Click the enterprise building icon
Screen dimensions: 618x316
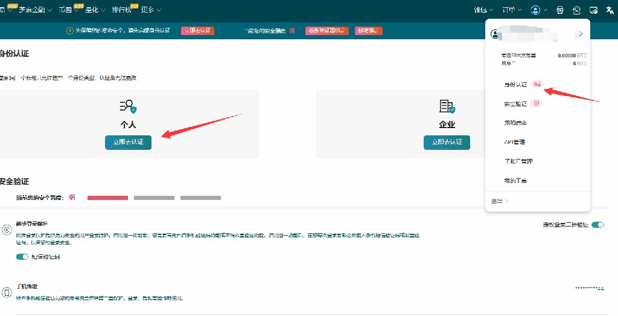[x=447, y=107]
